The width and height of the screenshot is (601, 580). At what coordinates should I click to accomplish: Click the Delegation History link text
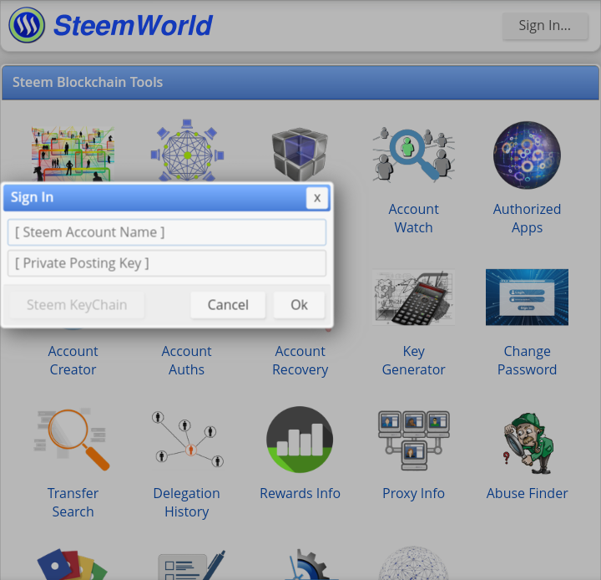(187, 502)
